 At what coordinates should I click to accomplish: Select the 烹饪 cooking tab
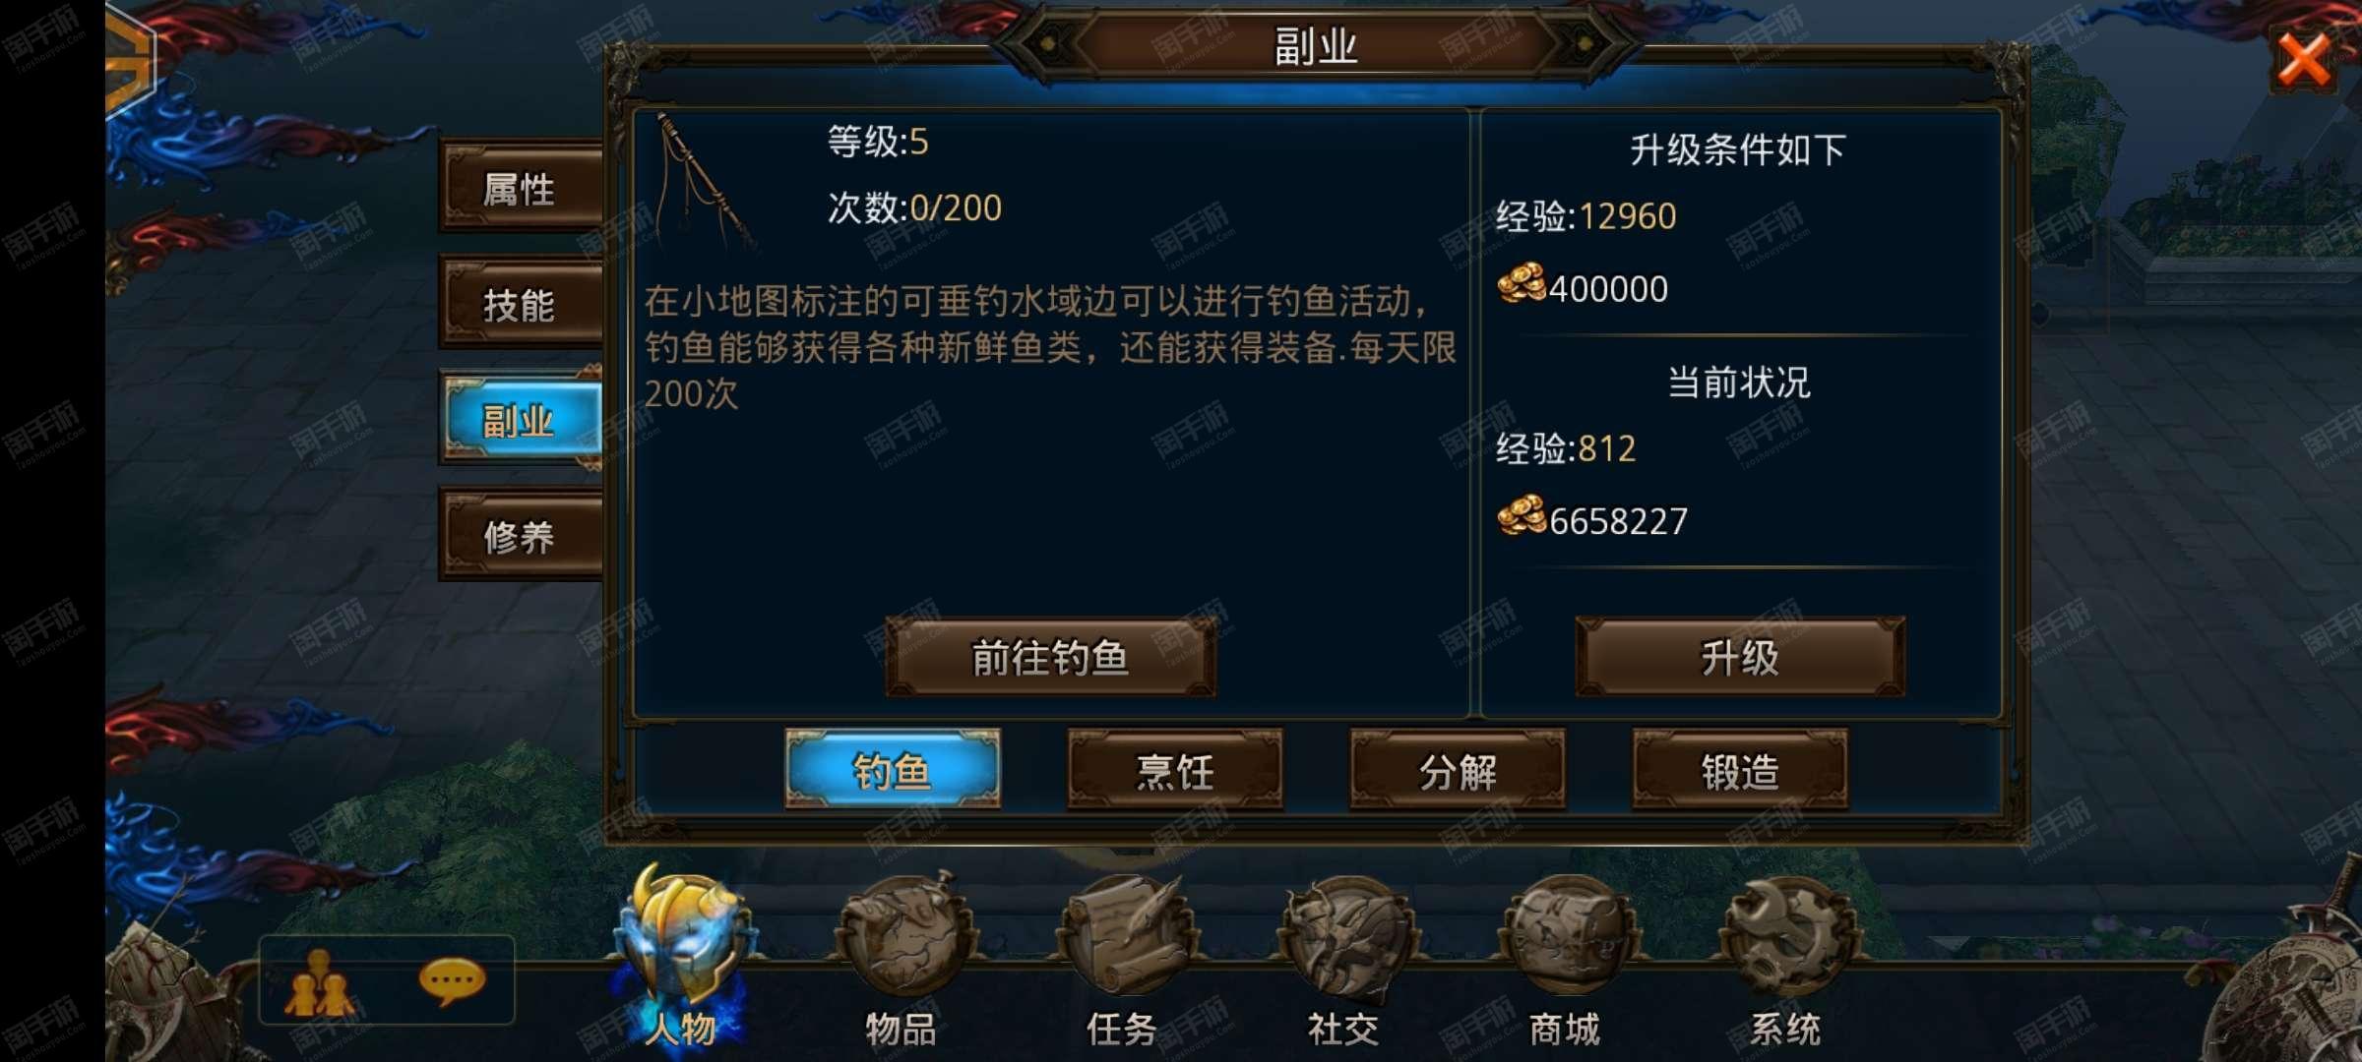(1175, 770)
